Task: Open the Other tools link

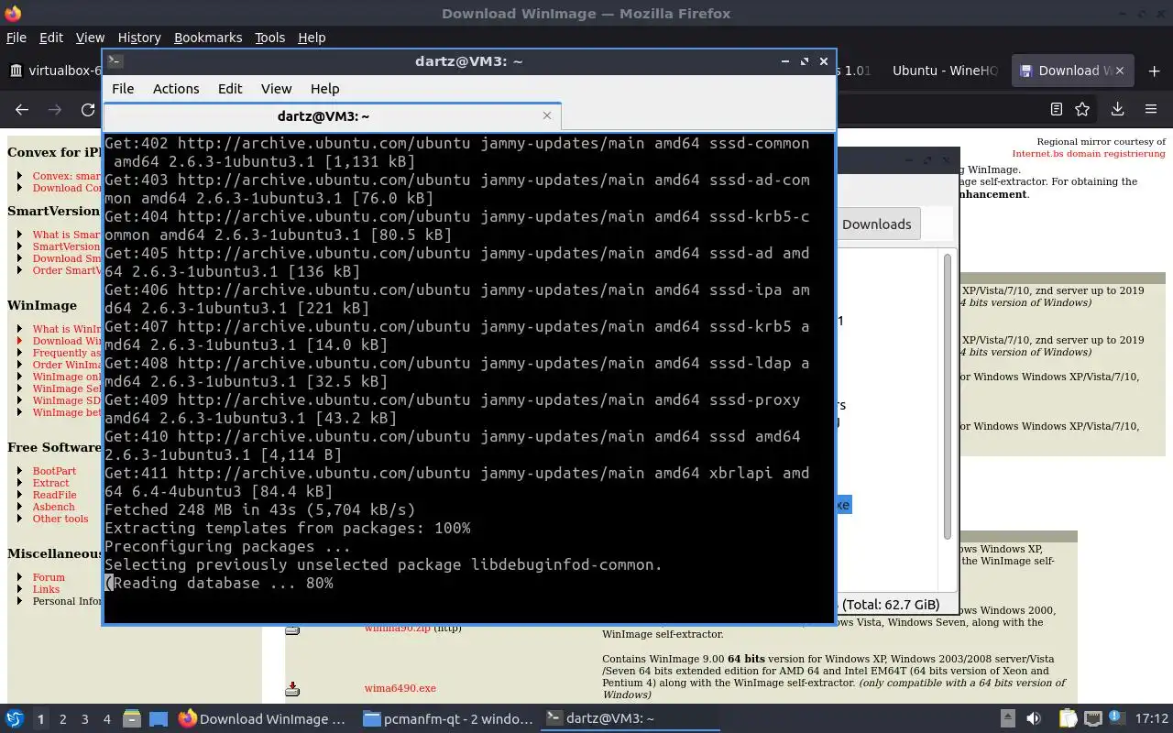Action: click(60, 519)
